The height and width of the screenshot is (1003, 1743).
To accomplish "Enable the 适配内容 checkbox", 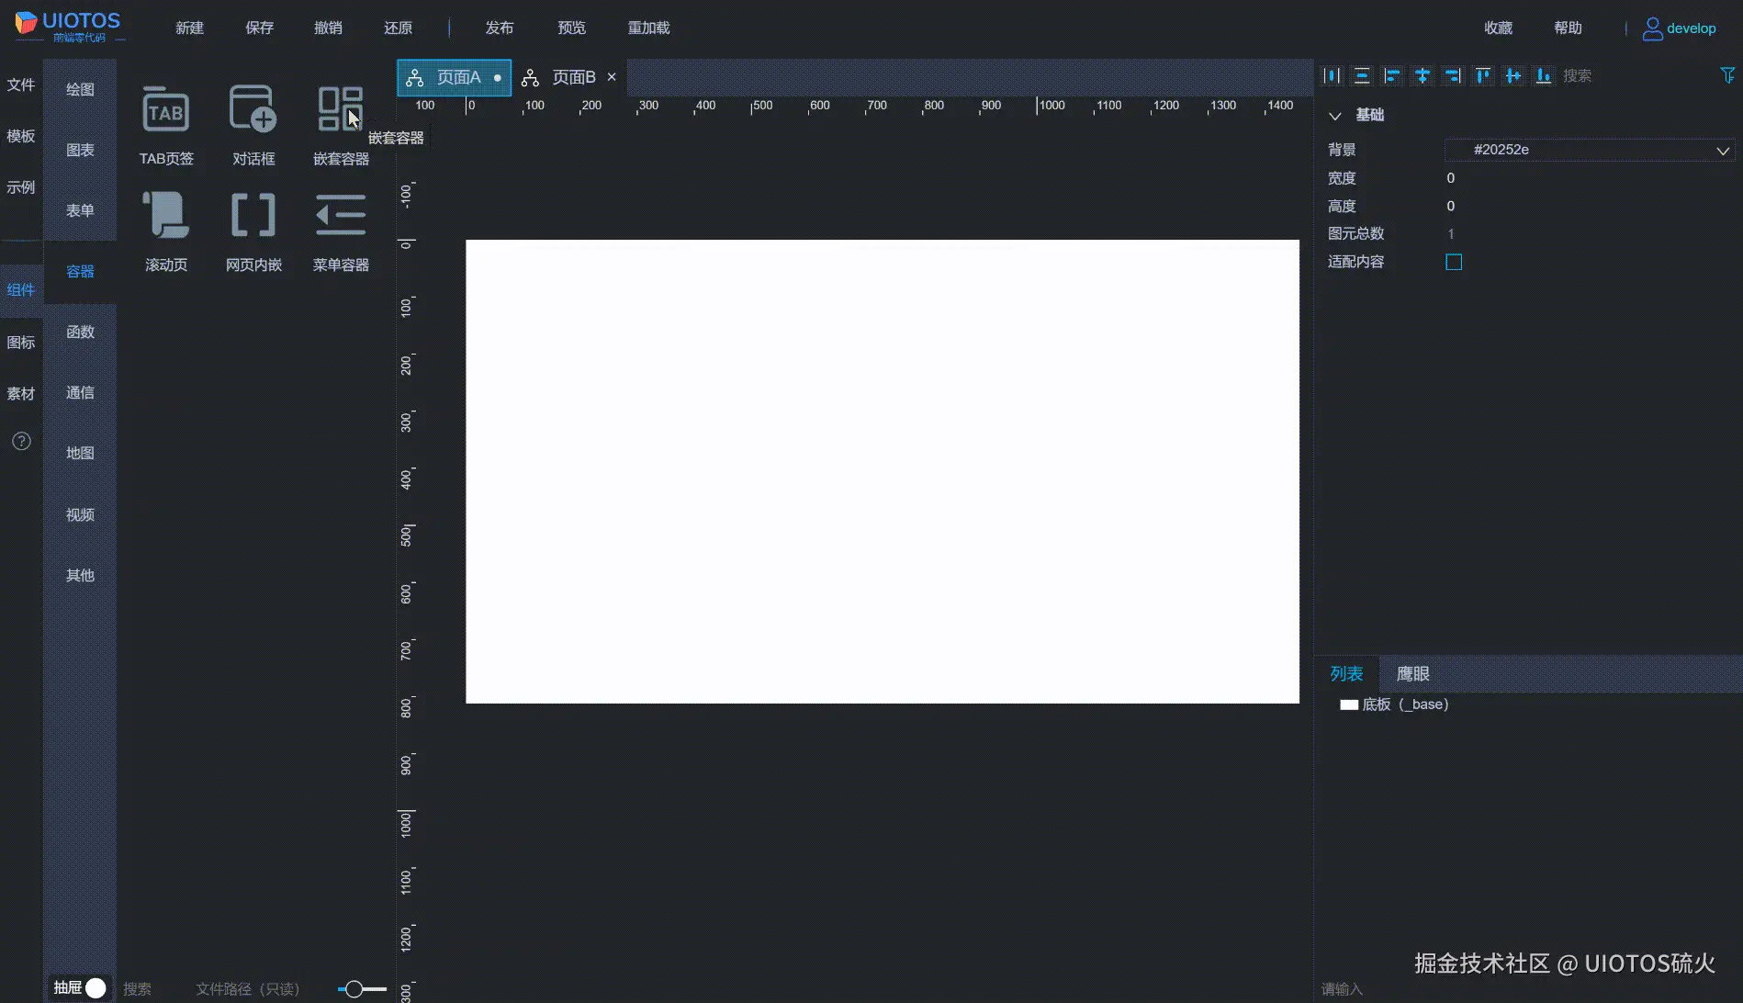I will pos(1454,262).
